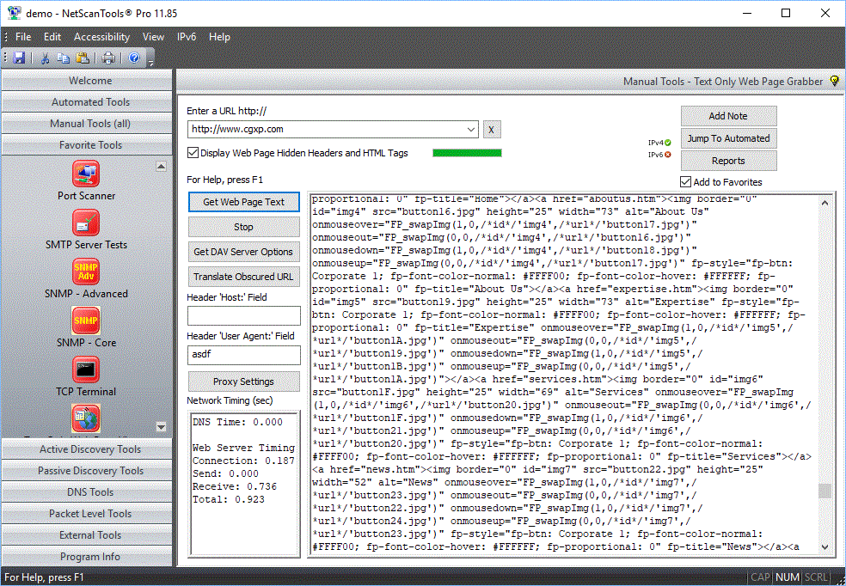The height and width of the screenshot is (586, 846).
Task: Expand the Automated Tools section
Action: point(87,102)
